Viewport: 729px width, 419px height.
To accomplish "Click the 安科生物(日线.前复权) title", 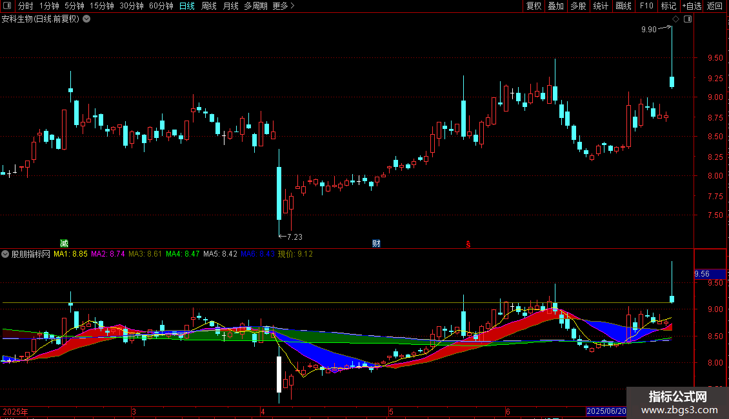I will [41, 19].
